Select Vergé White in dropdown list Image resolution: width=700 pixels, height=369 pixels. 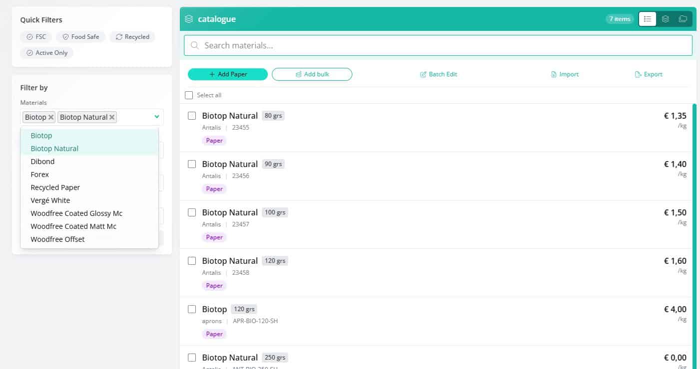[50, 200]
